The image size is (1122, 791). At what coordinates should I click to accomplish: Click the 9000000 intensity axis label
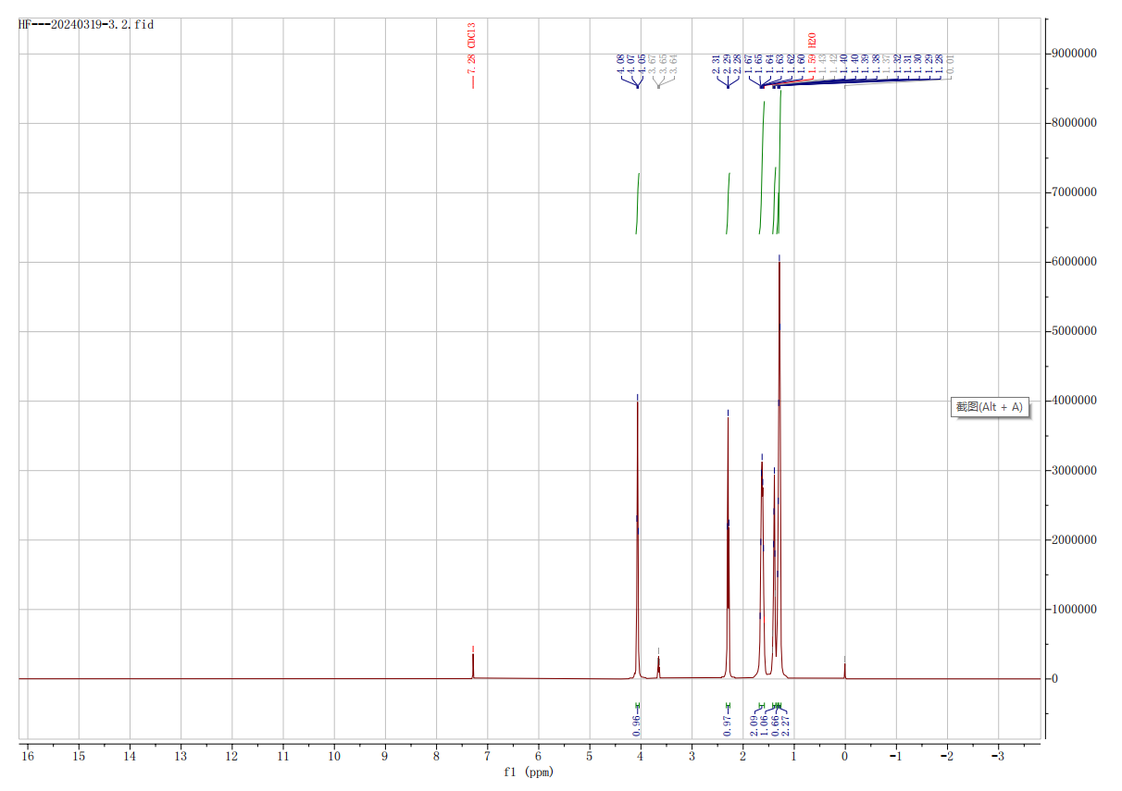[1075, 54]
